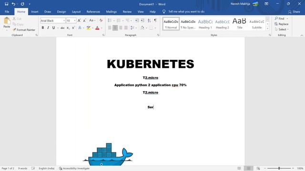Switch to the Insert tab
Screen dimensions: 305x171
pos(35,11)
